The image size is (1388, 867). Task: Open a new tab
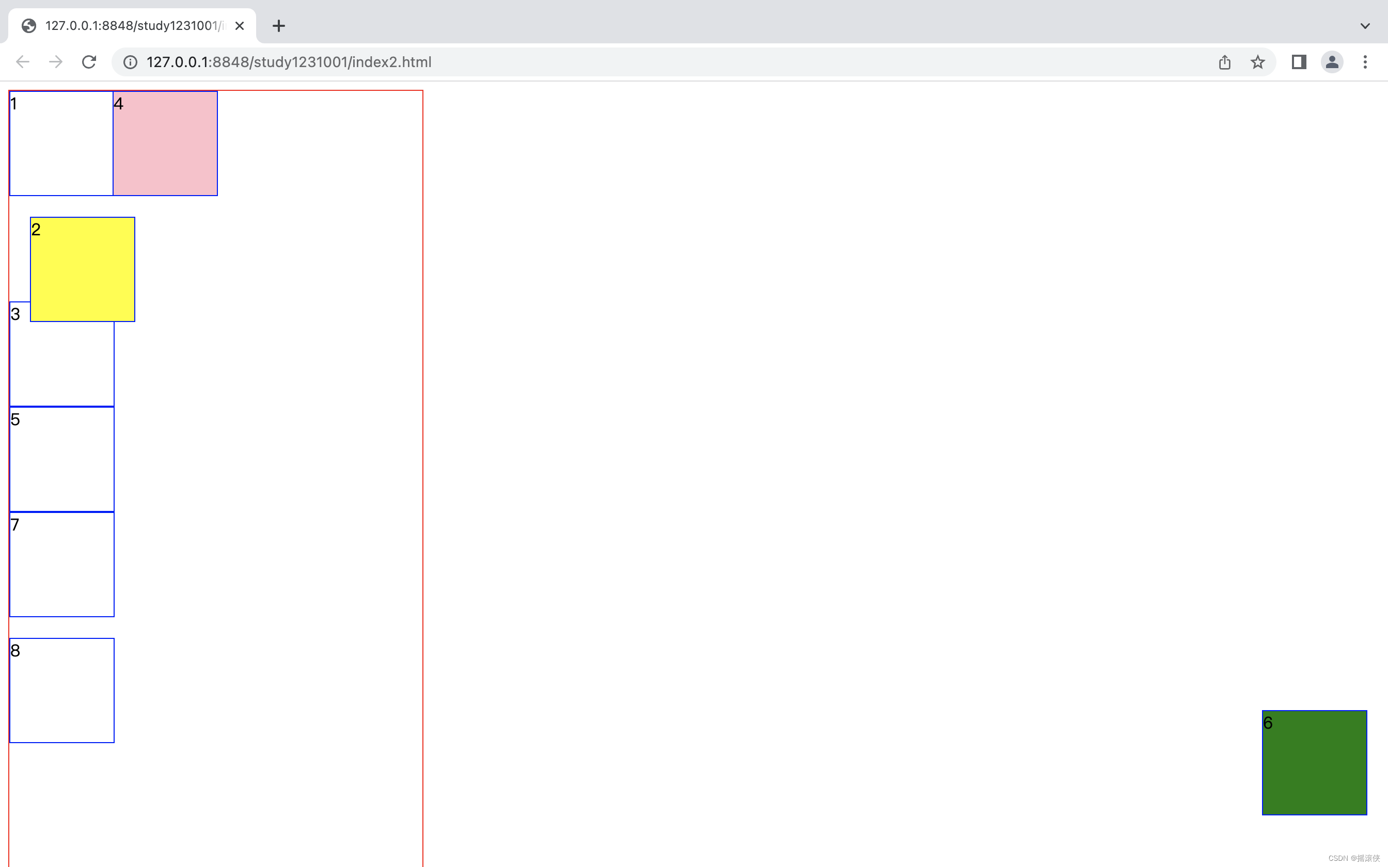pos(279,26)
